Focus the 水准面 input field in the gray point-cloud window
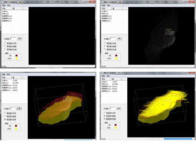Image resolution: width=196 pixels, height=148 pixels. [113, 39]
